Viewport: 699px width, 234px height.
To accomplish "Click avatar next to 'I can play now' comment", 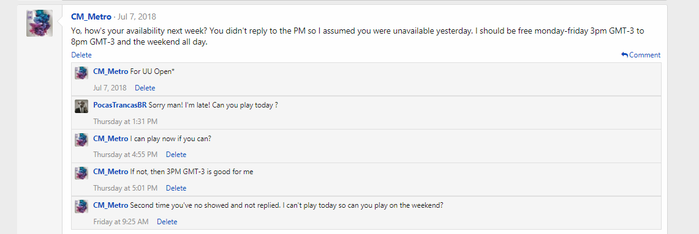I will (x=81, y=140).
